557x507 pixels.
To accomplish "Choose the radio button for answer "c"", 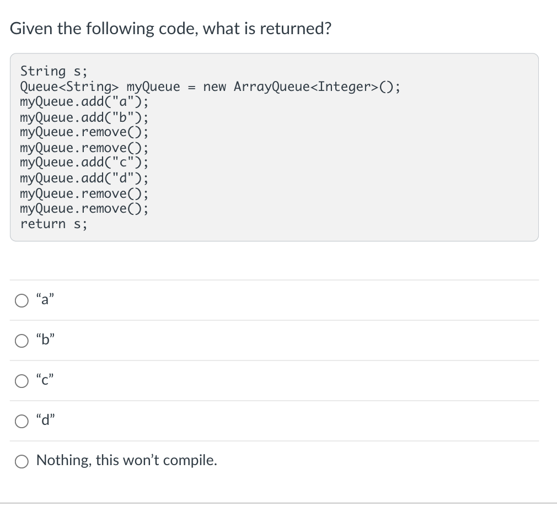I will point(22,381).
